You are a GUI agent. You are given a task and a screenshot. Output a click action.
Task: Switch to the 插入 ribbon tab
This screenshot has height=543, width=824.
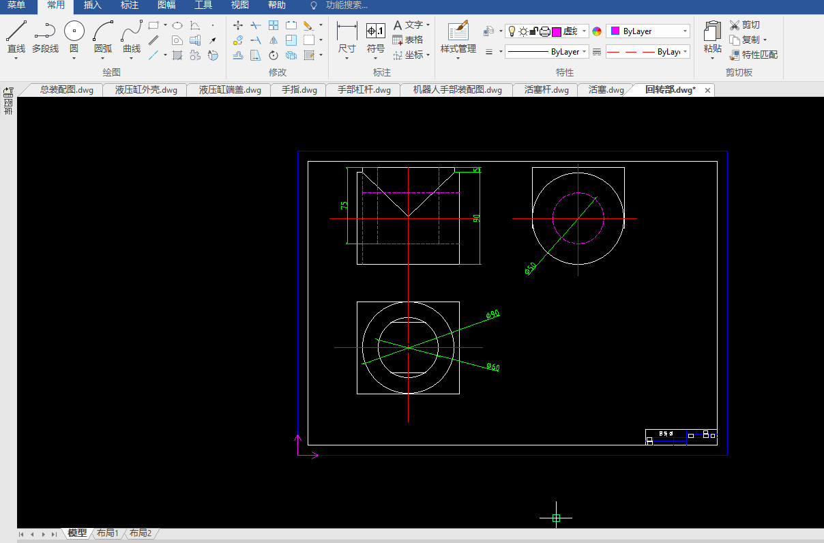click(x=92, y=5)
